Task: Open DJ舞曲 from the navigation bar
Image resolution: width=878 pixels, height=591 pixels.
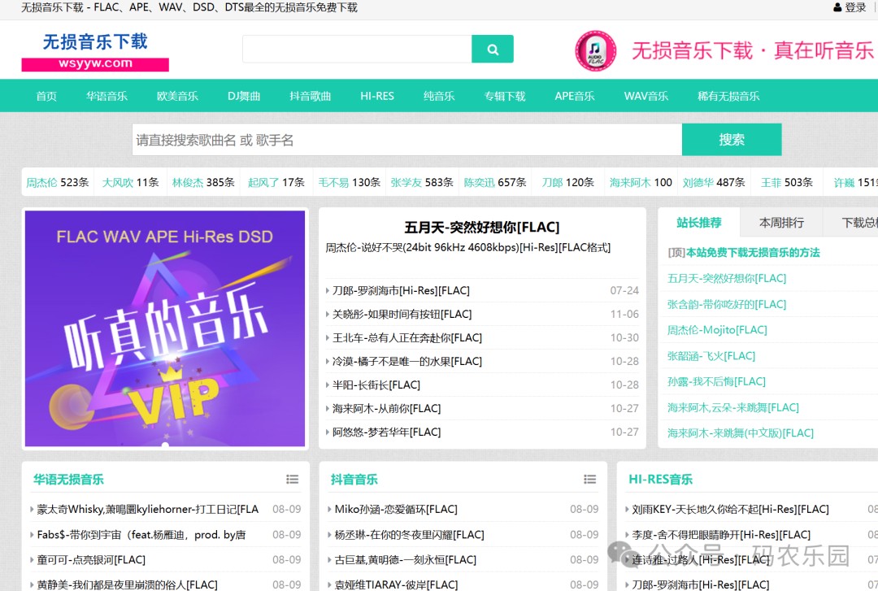Action: pyautogui.click(x=244, y=96)
